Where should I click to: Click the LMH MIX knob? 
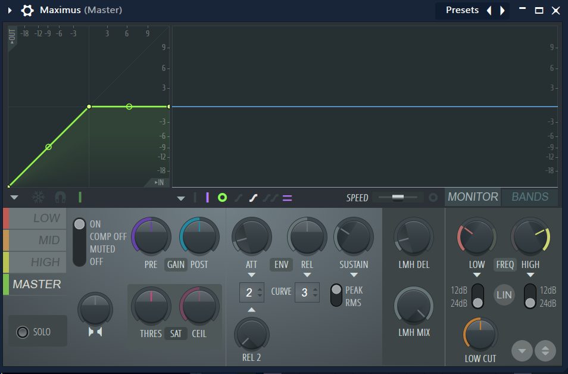pyautogui.click(x=414, y=306)
